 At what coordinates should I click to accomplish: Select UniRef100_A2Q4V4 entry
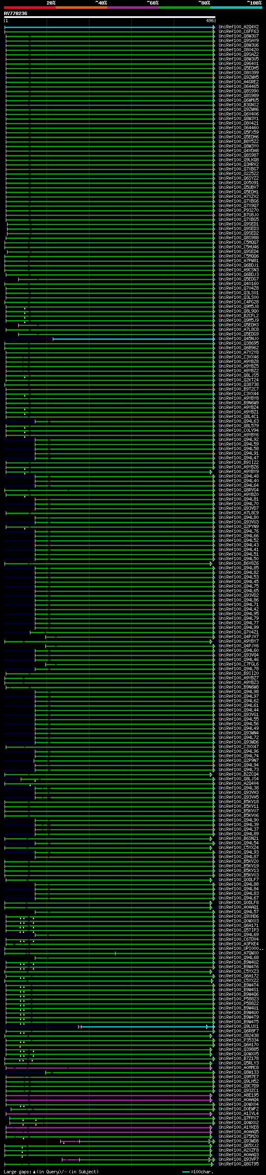(x=239, y=783)
